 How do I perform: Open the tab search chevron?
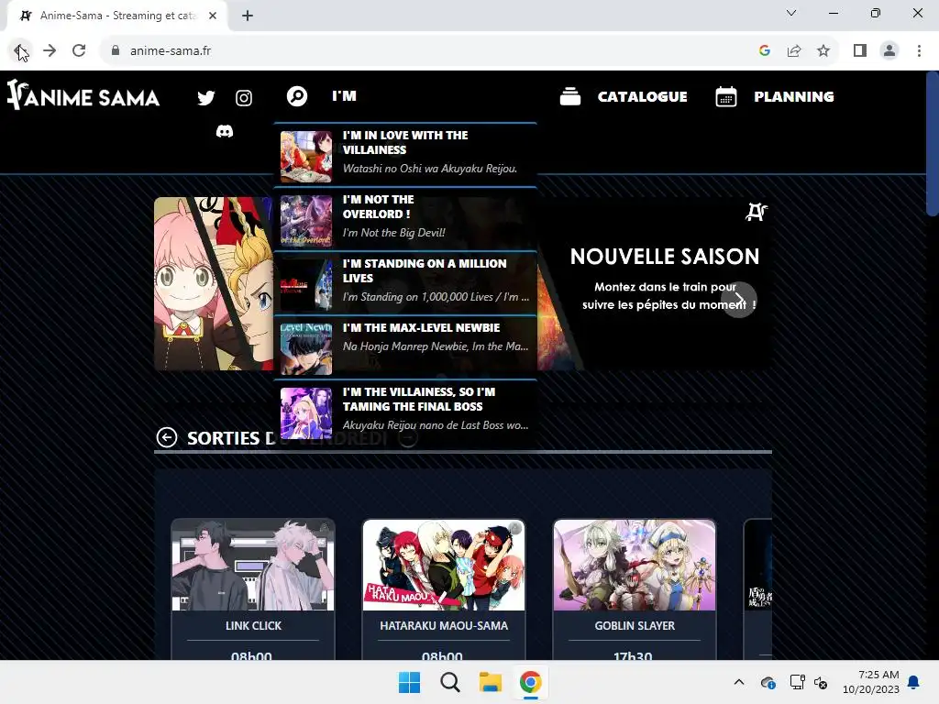point(791,13)
